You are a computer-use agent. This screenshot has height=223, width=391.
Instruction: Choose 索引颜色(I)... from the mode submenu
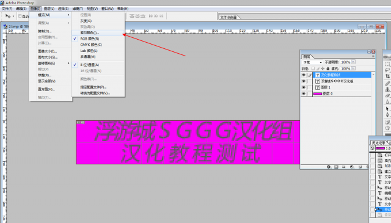pos(98,32)
